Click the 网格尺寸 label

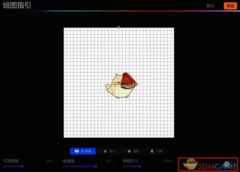pyautogui.click(x=130, y=161)
